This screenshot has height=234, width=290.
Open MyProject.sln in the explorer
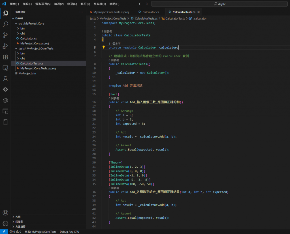[27, 73]
